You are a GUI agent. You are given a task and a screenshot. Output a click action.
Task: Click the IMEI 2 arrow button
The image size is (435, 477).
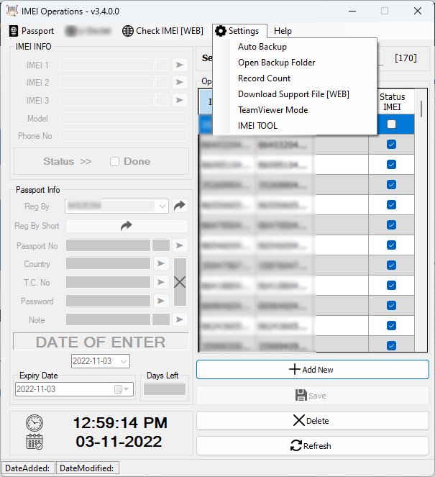(x=180, y=83)
